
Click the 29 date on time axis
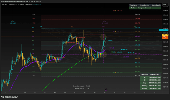pos(154,92)
